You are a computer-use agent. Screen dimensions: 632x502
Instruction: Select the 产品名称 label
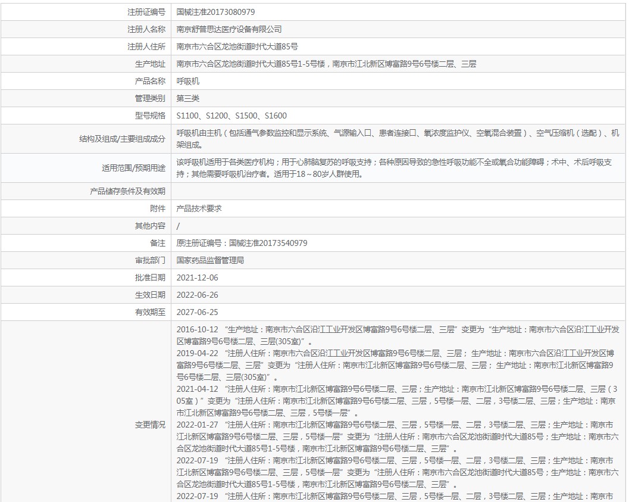click(x=150, y=81)
